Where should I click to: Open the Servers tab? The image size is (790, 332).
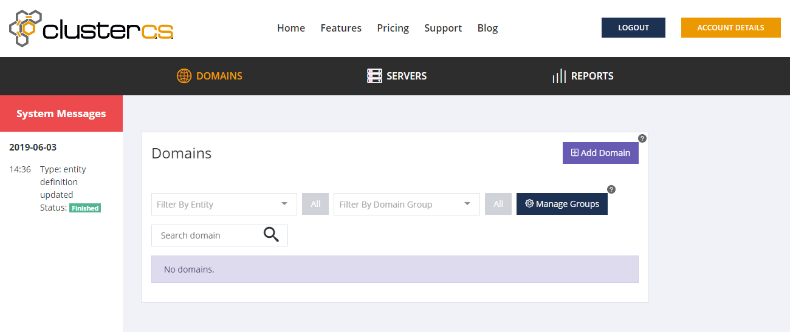397,76
